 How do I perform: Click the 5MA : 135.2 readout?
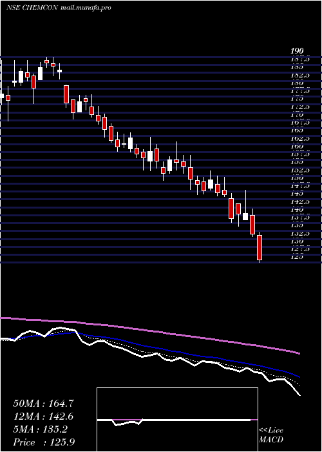point(41,429)
